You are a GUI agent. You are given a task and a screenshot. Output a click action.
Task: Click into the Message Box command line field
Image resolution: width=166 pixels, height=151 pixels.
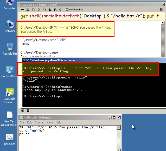92,16
